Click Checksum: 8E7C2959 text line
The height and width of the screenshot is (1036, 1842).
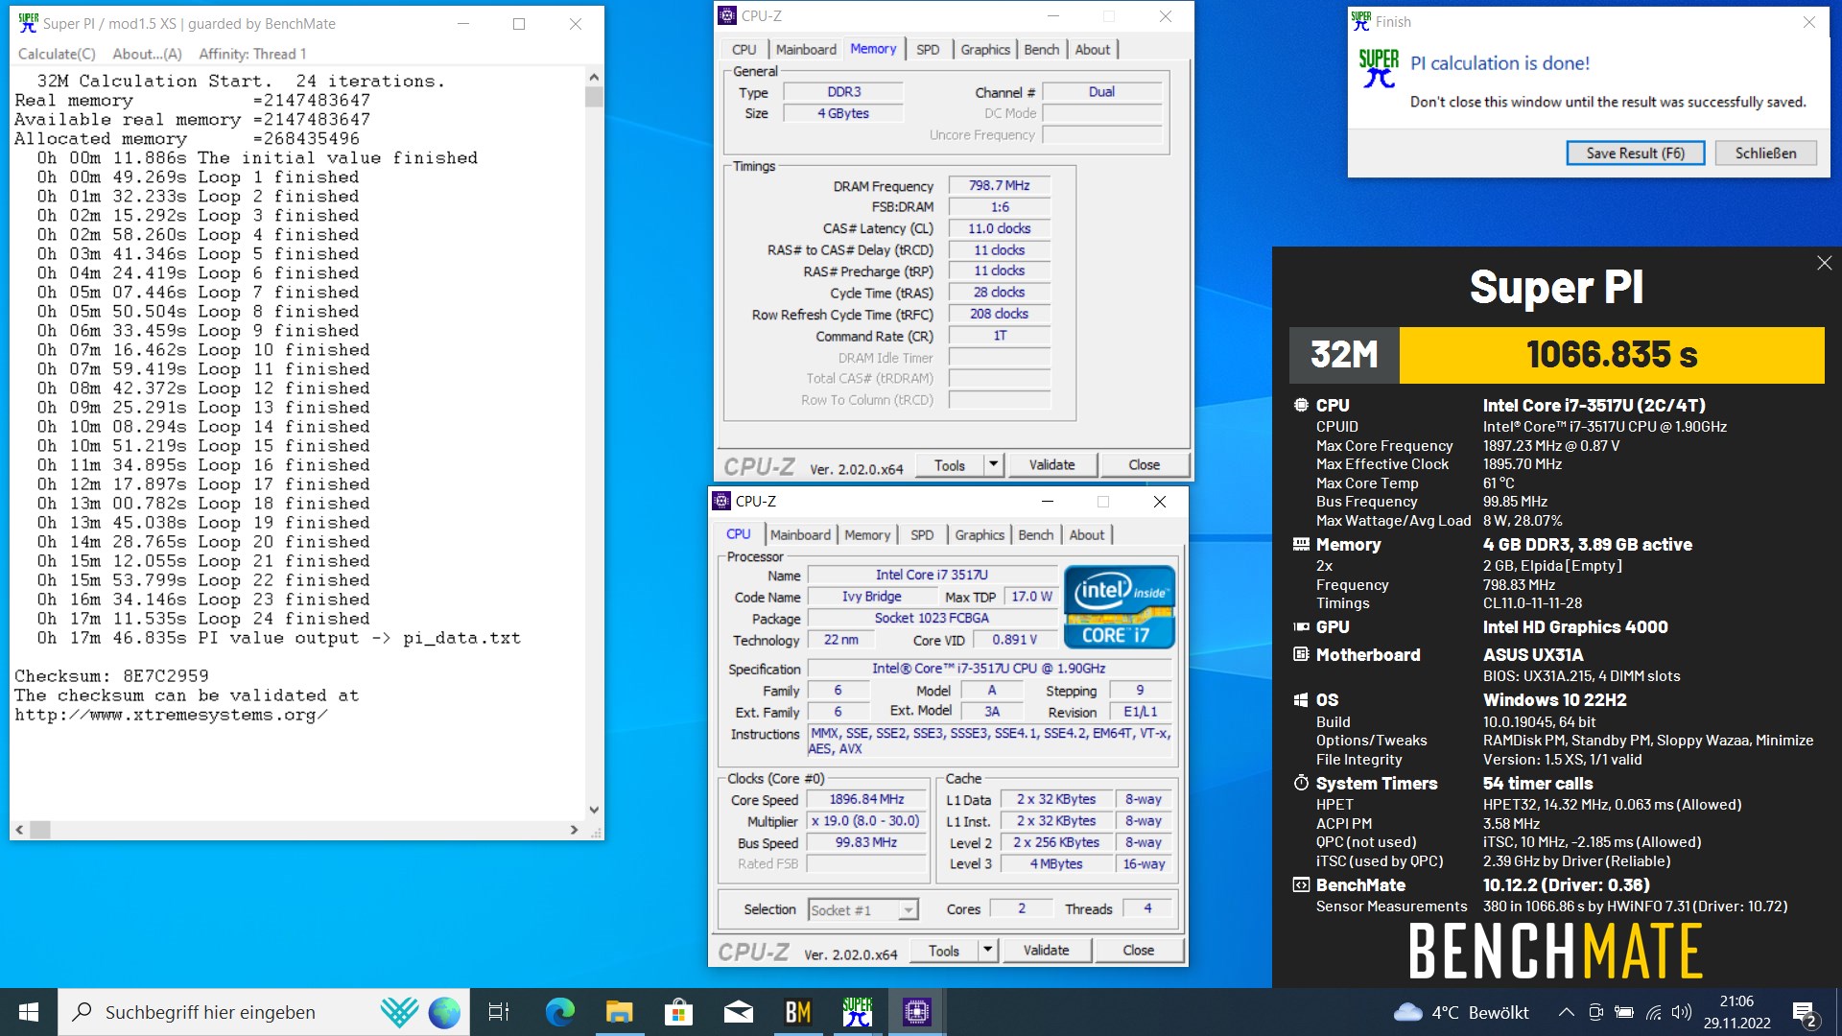111,676
